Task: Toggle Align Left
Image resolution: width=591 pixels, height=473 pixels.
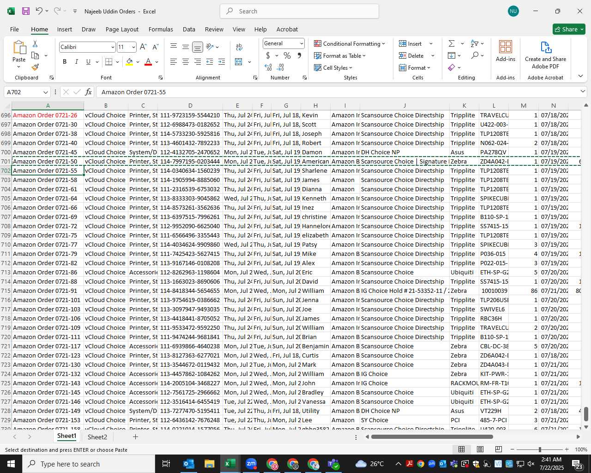Action: (x=174, y=62)
